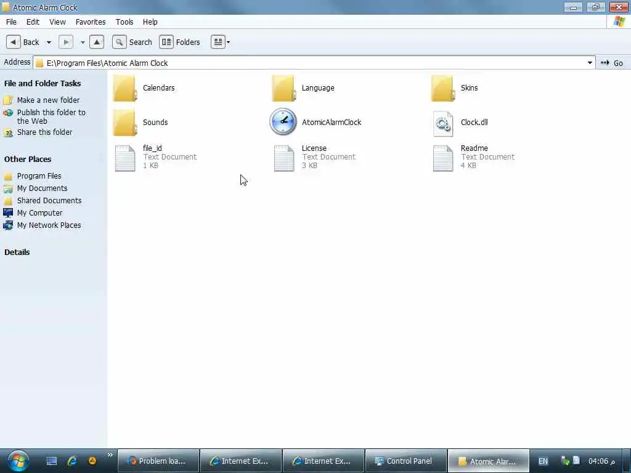Image resolution: width=631 pixels, height=473 pixels.
Task: Expand the Address bar dropdown
Action: click(x=590, y=63)
